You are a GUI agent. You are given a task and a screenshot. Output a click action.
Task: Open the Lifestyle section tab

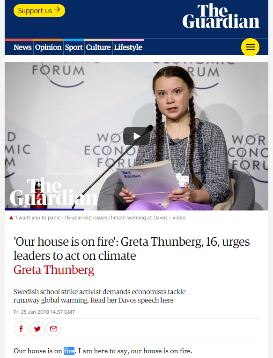click(128, 47)
